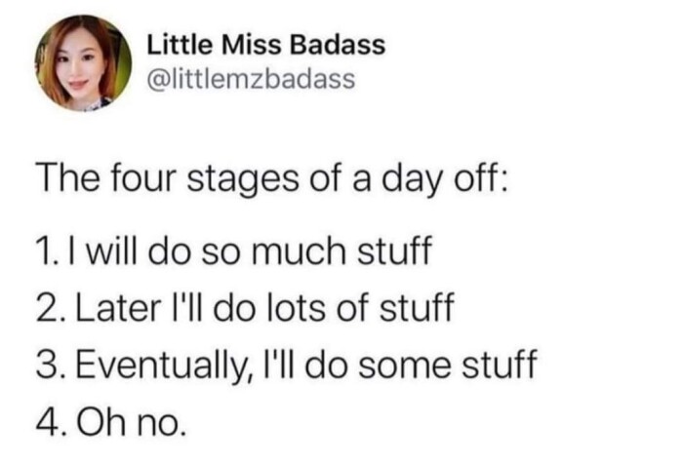Screen dimensions: 683x463
Task: Click the round profile avatar photo
Action: (x=84, y=62)
